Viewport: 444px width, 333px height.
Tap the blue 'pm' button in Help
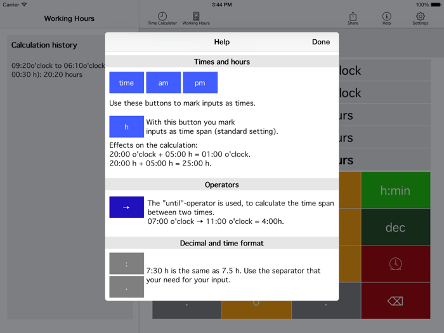coord(200,82)
